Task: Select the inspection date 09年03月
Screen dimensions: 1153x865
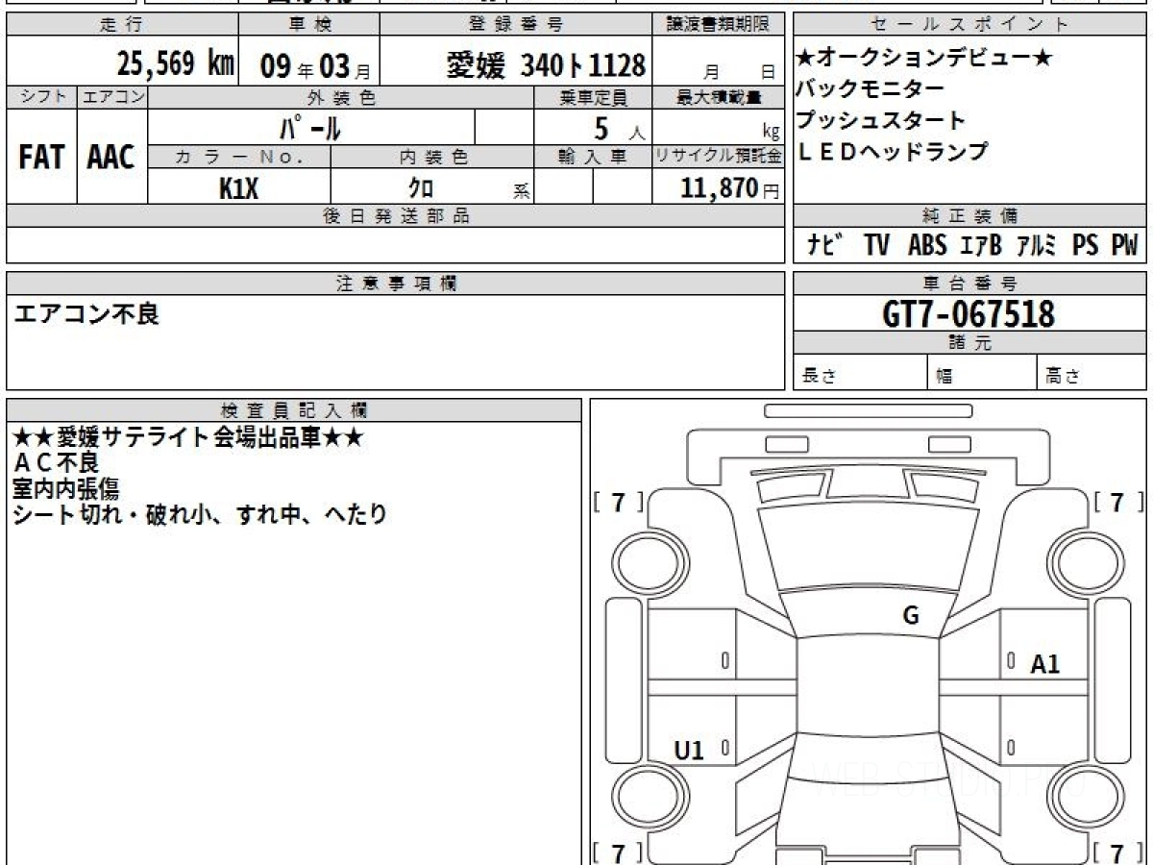Action: click(314, 66)
